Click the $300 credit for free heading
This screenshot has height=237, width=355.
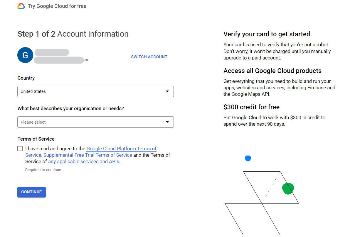[x=251, y=107]
